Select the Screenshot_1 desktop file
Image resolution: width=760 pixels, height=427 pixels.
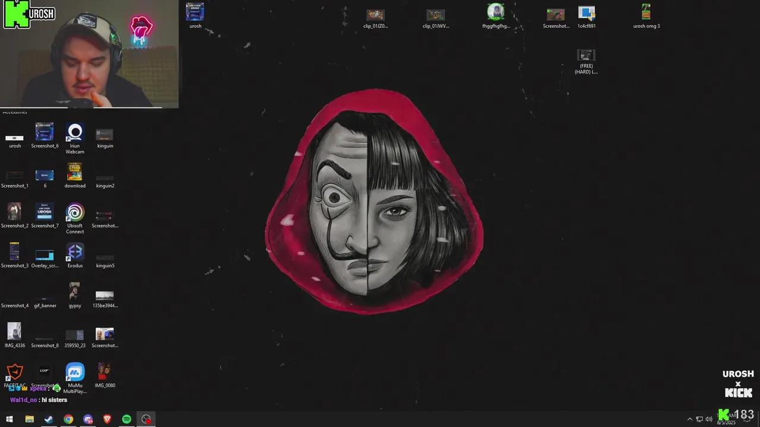point(14,178)
